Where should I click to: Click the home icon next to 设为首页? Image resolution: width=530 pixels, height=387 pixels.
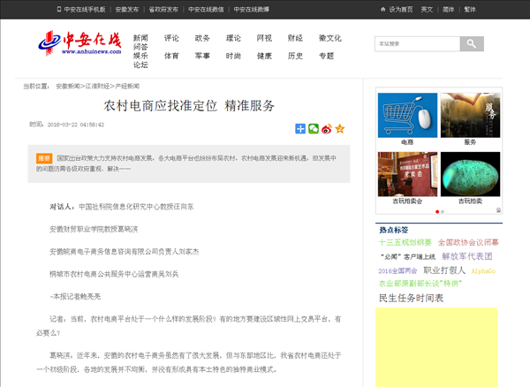(x=383, y=9)
